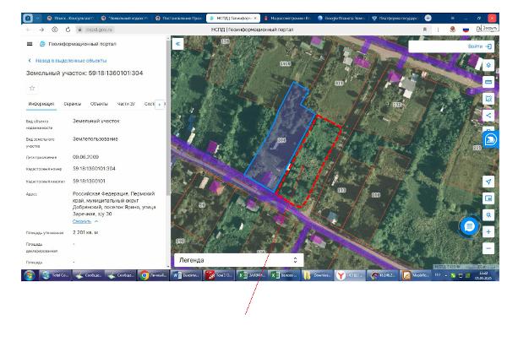Open the draw/select area tool on map
The width and height of the screenshot is (507, 358).
click(x=488, y=99)
